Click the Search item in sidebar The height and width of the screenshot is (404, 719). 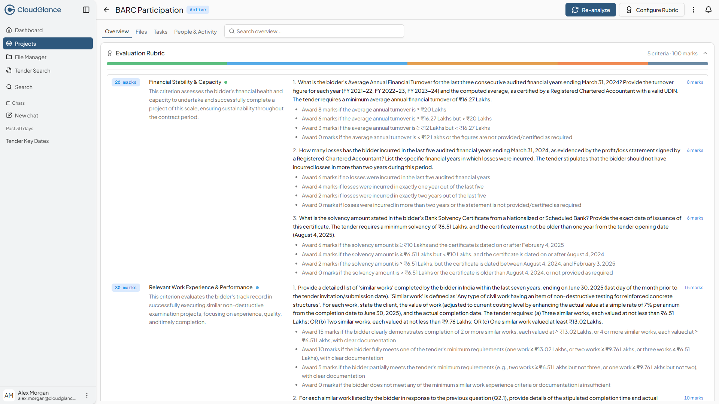24,87
